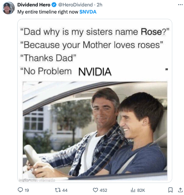Click the 44 reposts count
This screenshot has height=195, width=184.
(65, 190)
